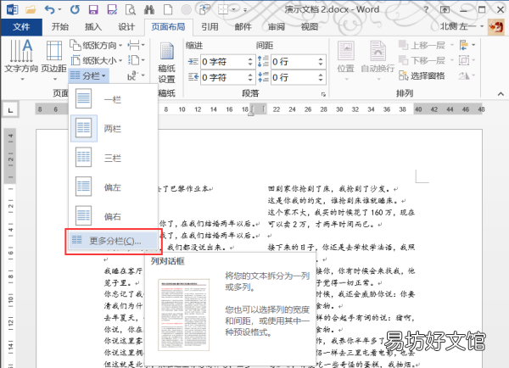Switch to the Insert (插入) tab
Viewport: 509px width, 368px height.
tap(93, 27)
